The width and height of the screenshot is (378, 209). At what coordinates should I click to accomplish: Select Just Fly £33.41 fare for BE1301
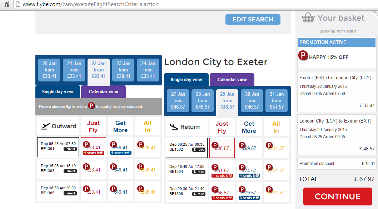tap(93, 147)
